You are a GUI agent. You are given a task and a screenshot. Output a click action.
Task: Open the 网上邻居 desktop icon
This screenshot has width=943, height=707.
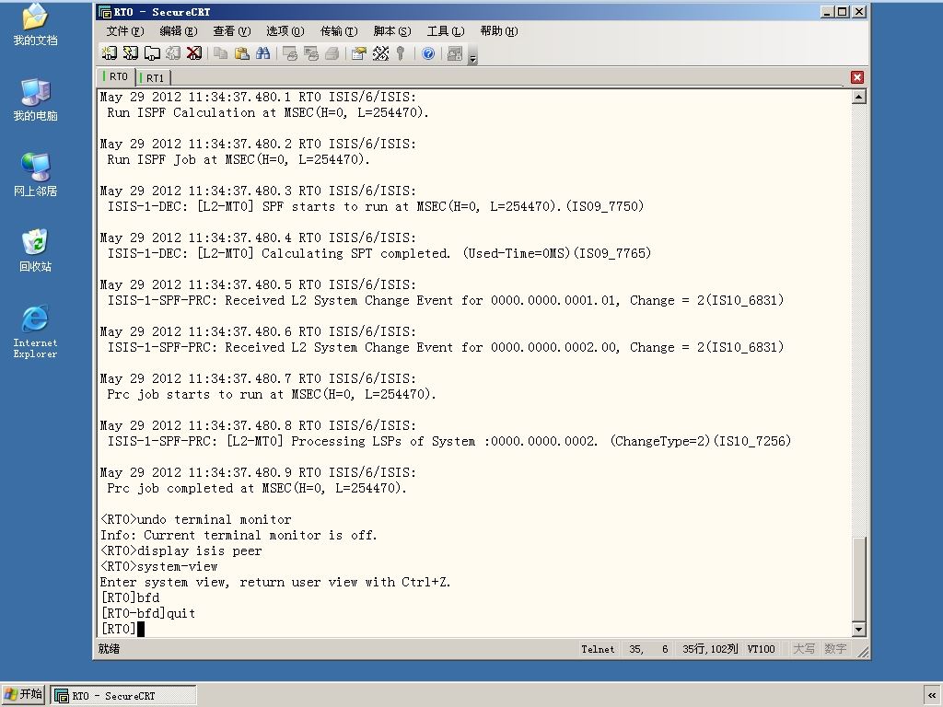pos(35,175)
